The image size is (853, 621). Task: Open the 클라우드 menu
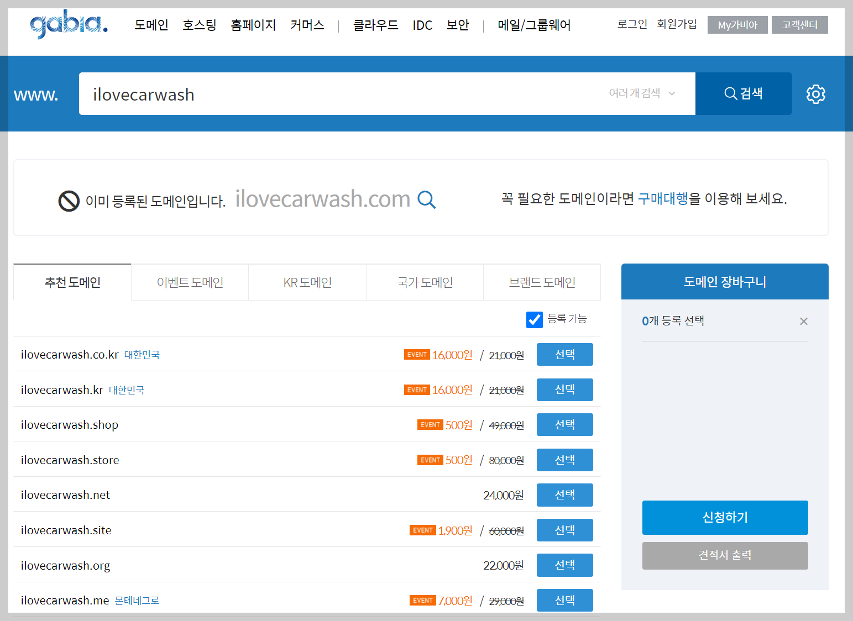[375, 25]
